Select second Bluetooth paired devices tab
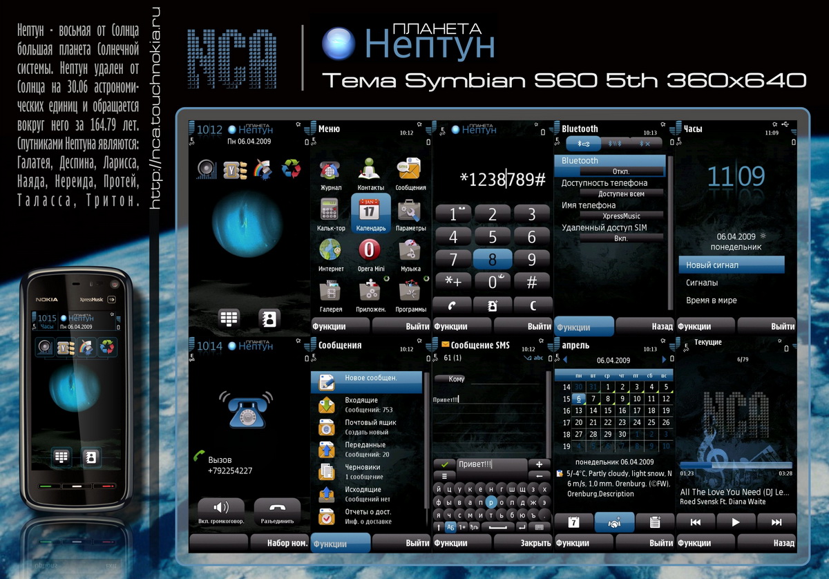This screenshot has height=579, width=829. 614,143
